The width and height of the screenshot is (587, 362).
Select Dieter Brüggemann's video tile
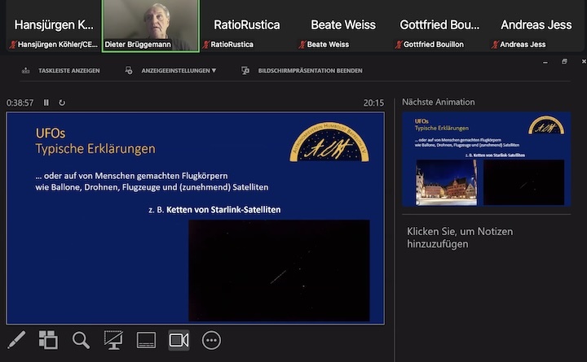(x=150, y=24)
